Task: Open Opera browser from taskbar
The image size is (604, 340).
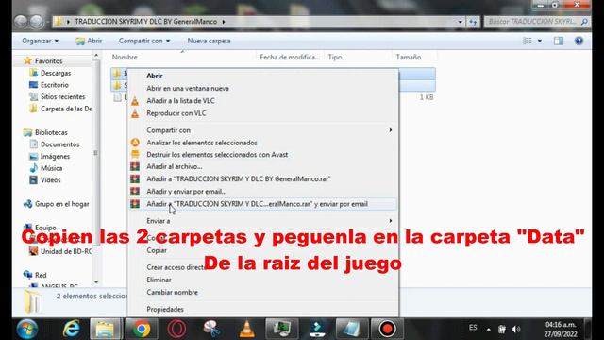Action: click(176, 329)
